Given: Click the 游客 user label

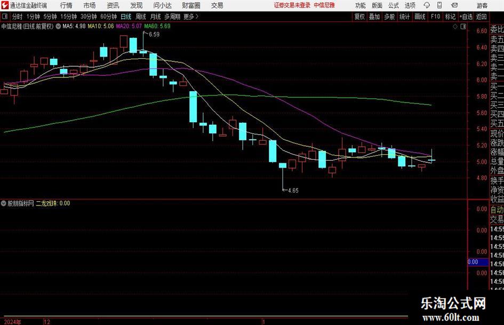Looking at the screenshot, I should [x=482, y=5].
